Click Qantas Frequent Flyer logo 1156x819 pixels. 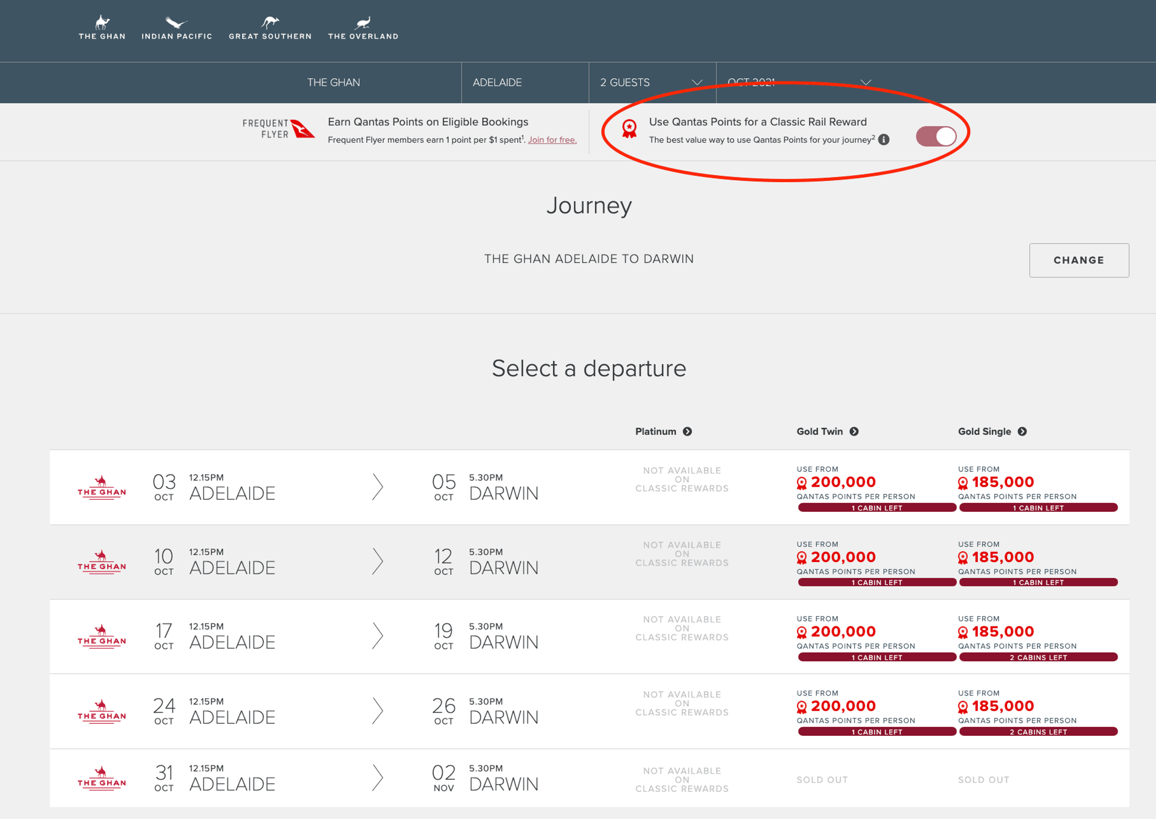pos(279,129)
